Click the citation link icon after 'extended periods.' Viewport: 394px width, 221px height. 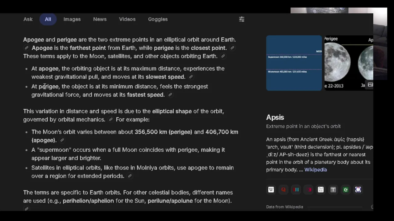(x=130, y=176)
